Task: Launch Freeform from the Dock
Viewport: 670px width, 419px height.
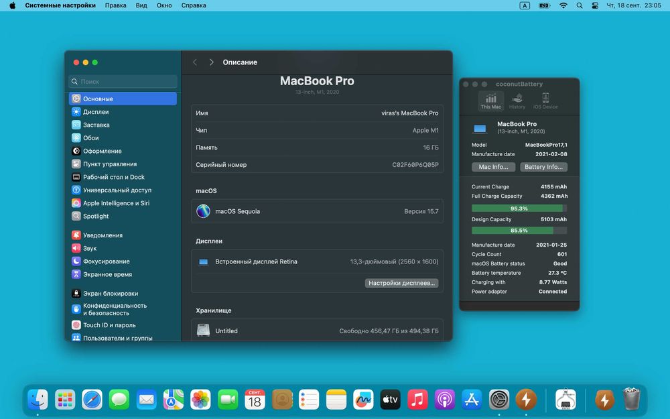Action: coord(363,400)
